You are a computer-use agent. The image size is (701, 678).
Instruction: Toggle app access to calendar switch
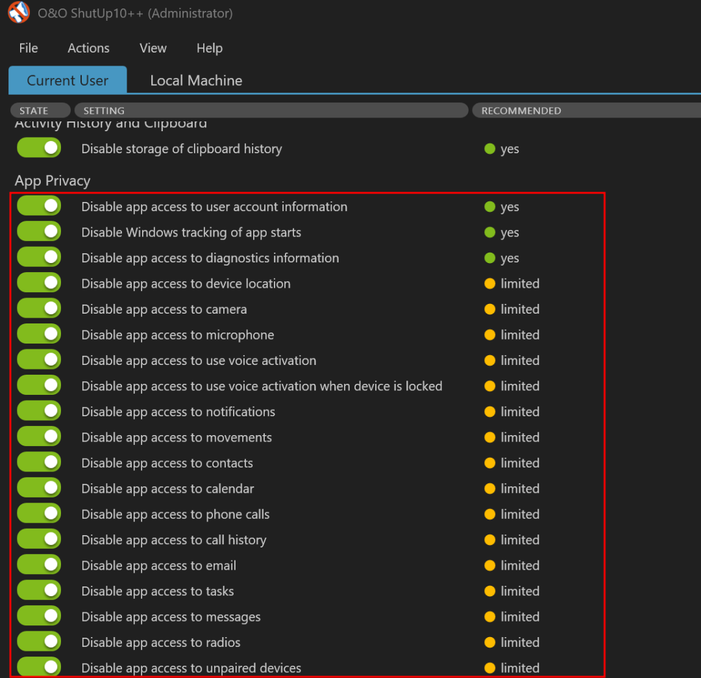coord(39,488)
